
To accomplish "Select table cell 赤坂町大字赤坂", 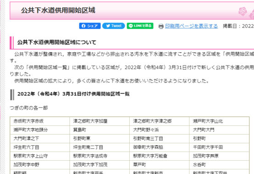I will (40, 121).
